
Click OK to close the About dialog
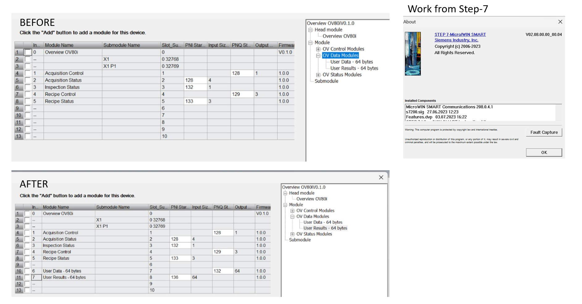click(544, 152)
